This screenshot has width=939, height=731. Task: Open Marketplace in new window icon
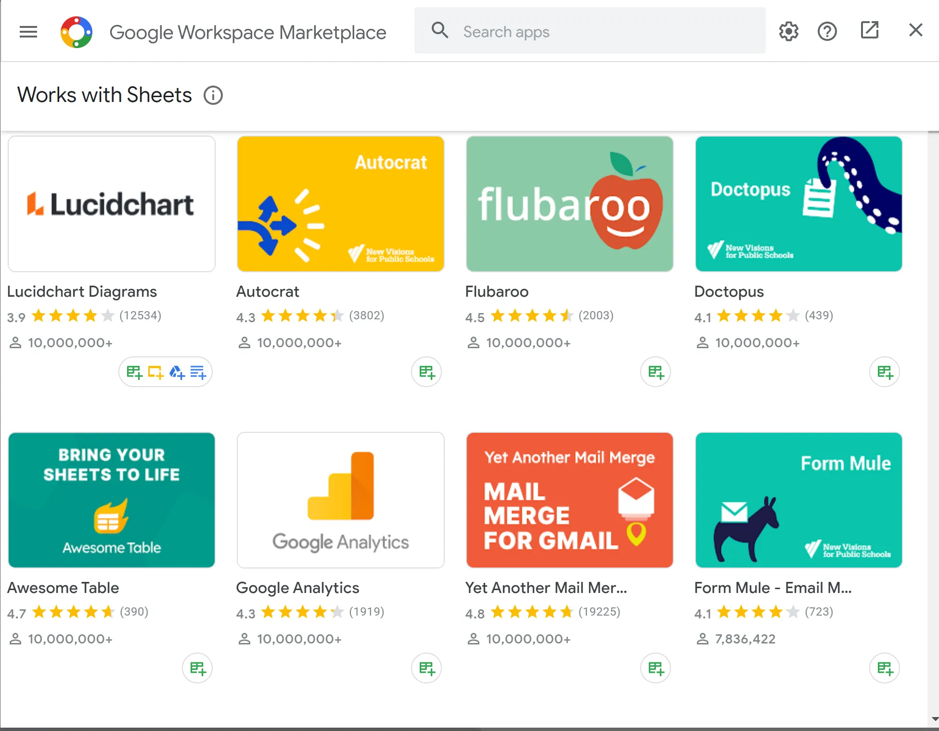(869, 30)
